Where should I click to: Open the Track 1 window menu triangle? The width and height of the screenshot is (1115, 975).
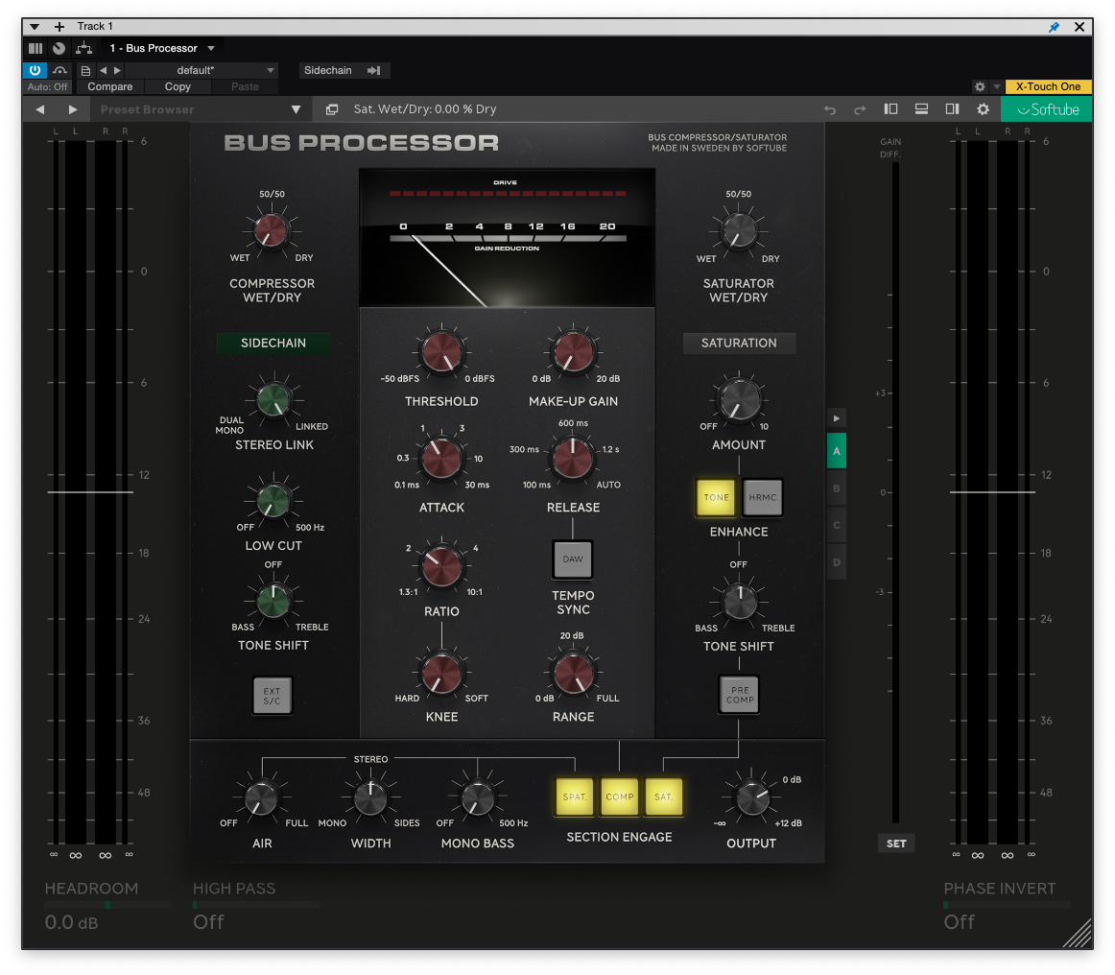tap(35, 26)
